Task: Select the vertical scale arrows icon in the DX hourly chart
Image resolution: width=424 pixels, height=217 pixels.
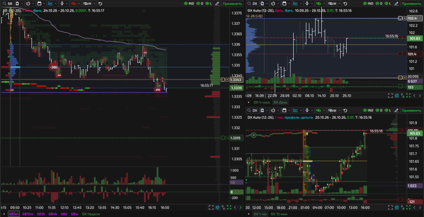Action: (x=307, y=110)
